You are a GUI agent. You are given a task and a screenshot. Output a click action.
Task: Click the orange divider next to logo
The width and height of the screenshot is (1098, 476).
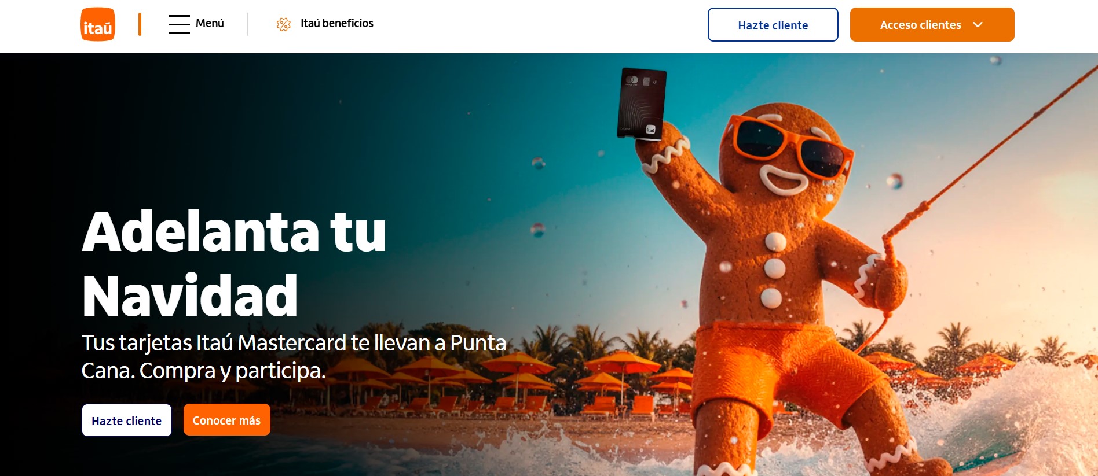click(140, 24)
